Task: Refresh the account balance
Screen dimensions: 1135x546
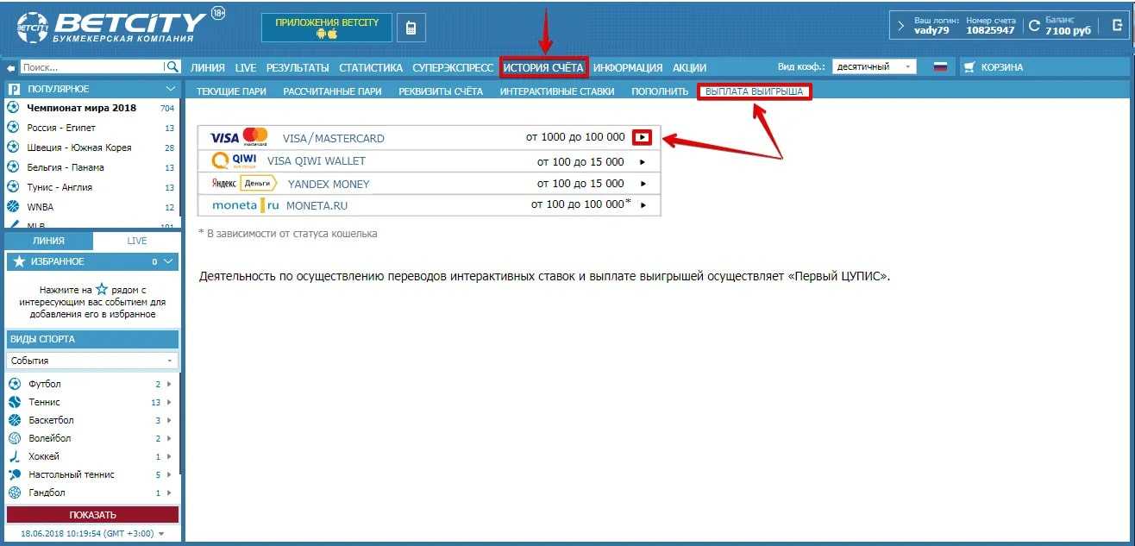Action: [x=1035, y=25]
